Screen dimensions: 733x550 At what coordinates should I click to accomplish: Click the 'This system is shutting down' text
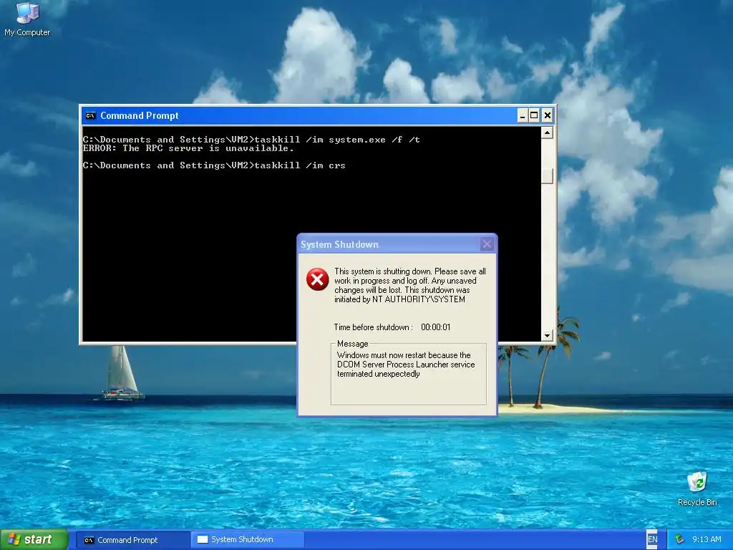coord(410,285)
